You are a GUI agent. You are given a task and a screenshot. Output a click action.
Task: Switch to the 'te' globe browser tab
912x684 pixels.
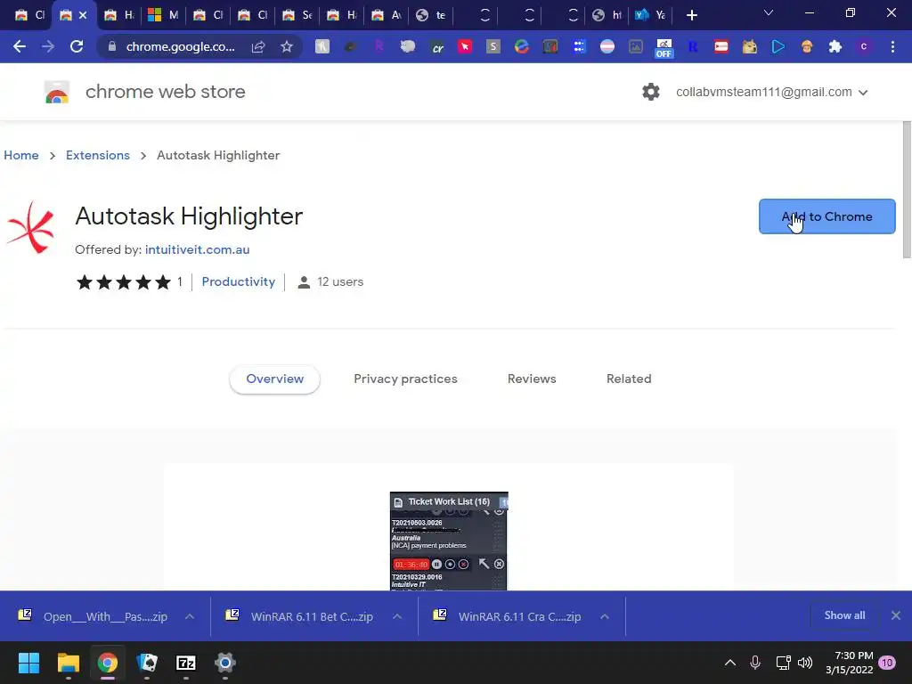(x=430, y=15)
